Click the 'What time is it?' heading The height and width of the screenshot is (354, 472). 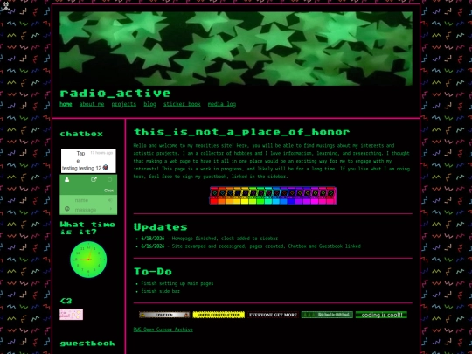(x=87, y=228)
